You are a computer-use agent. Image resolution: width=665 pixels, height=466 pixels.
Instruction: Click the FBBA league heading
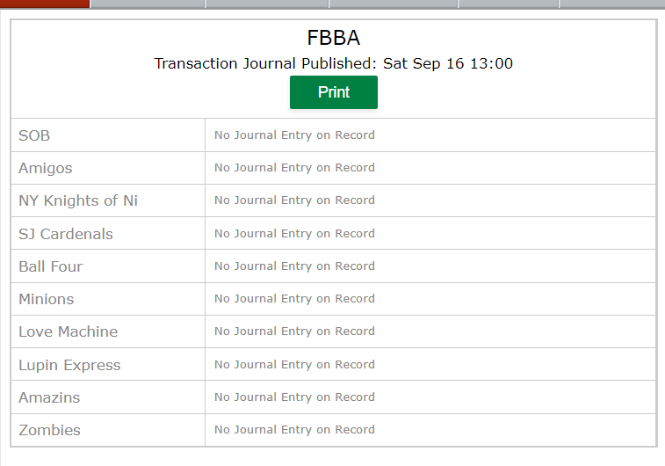[333, 38]
